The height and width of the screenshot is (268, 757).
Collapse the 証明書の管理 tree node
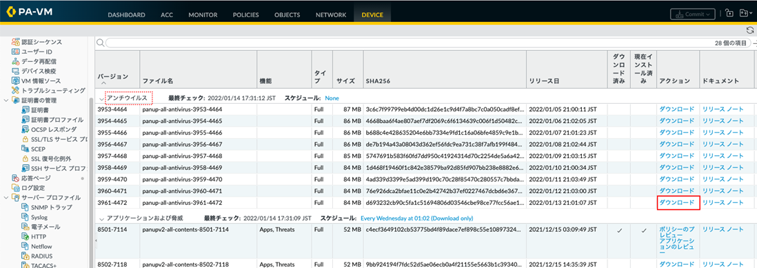tap(6, 100)
